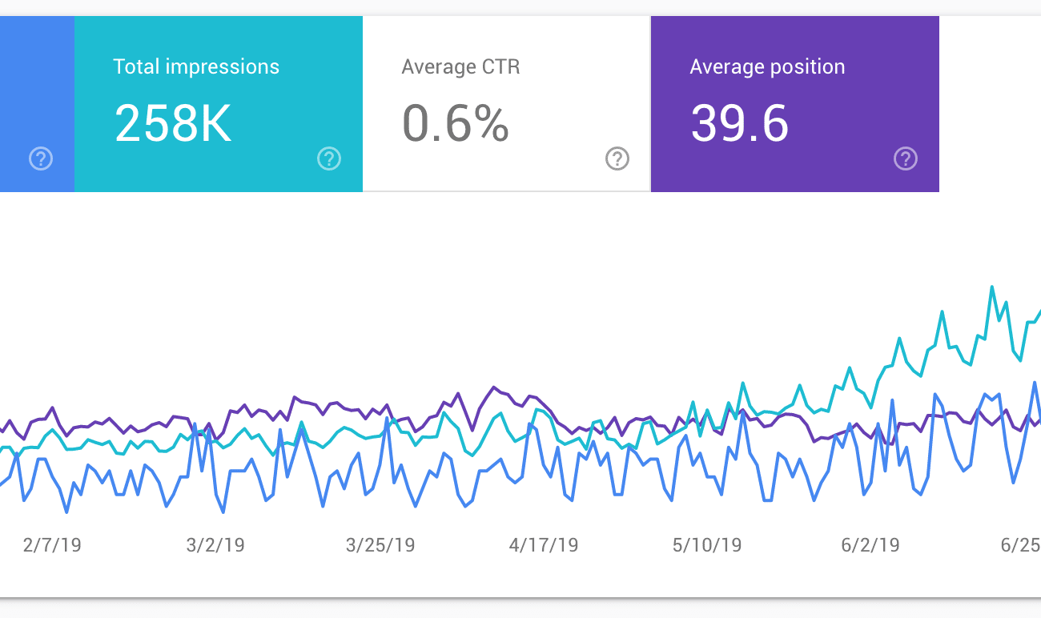Viewport: 1041px width, 618px height.
Task: Click the 0.6% CTR value
Action: tap(455, 123)
